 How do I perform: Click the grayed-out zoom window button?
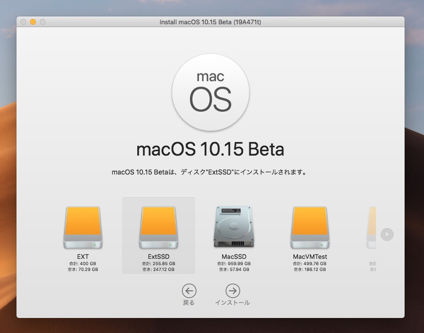point(43,22)
